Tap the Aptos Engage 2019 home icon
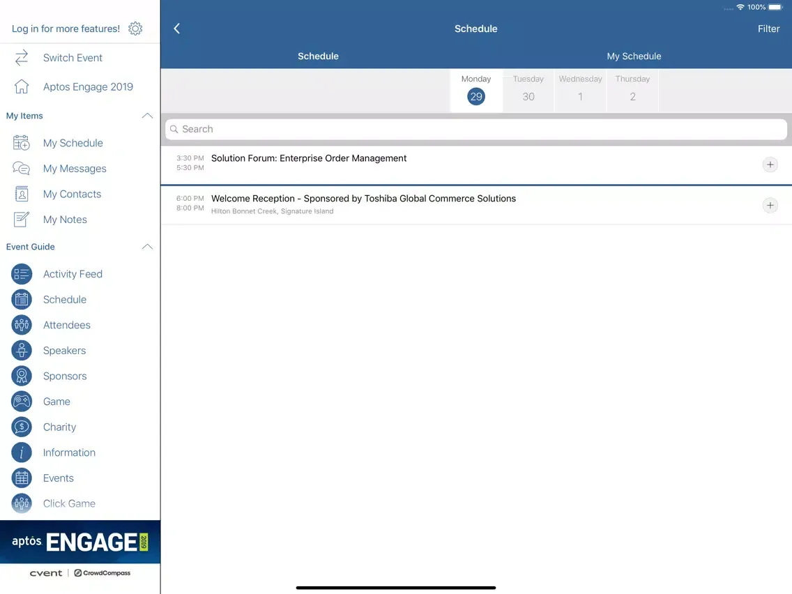 [x=21, y=86]
